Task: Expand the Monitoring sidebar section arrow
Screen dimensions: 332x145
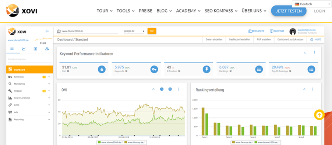Action: pyautogui.click(x=49, y=84)
